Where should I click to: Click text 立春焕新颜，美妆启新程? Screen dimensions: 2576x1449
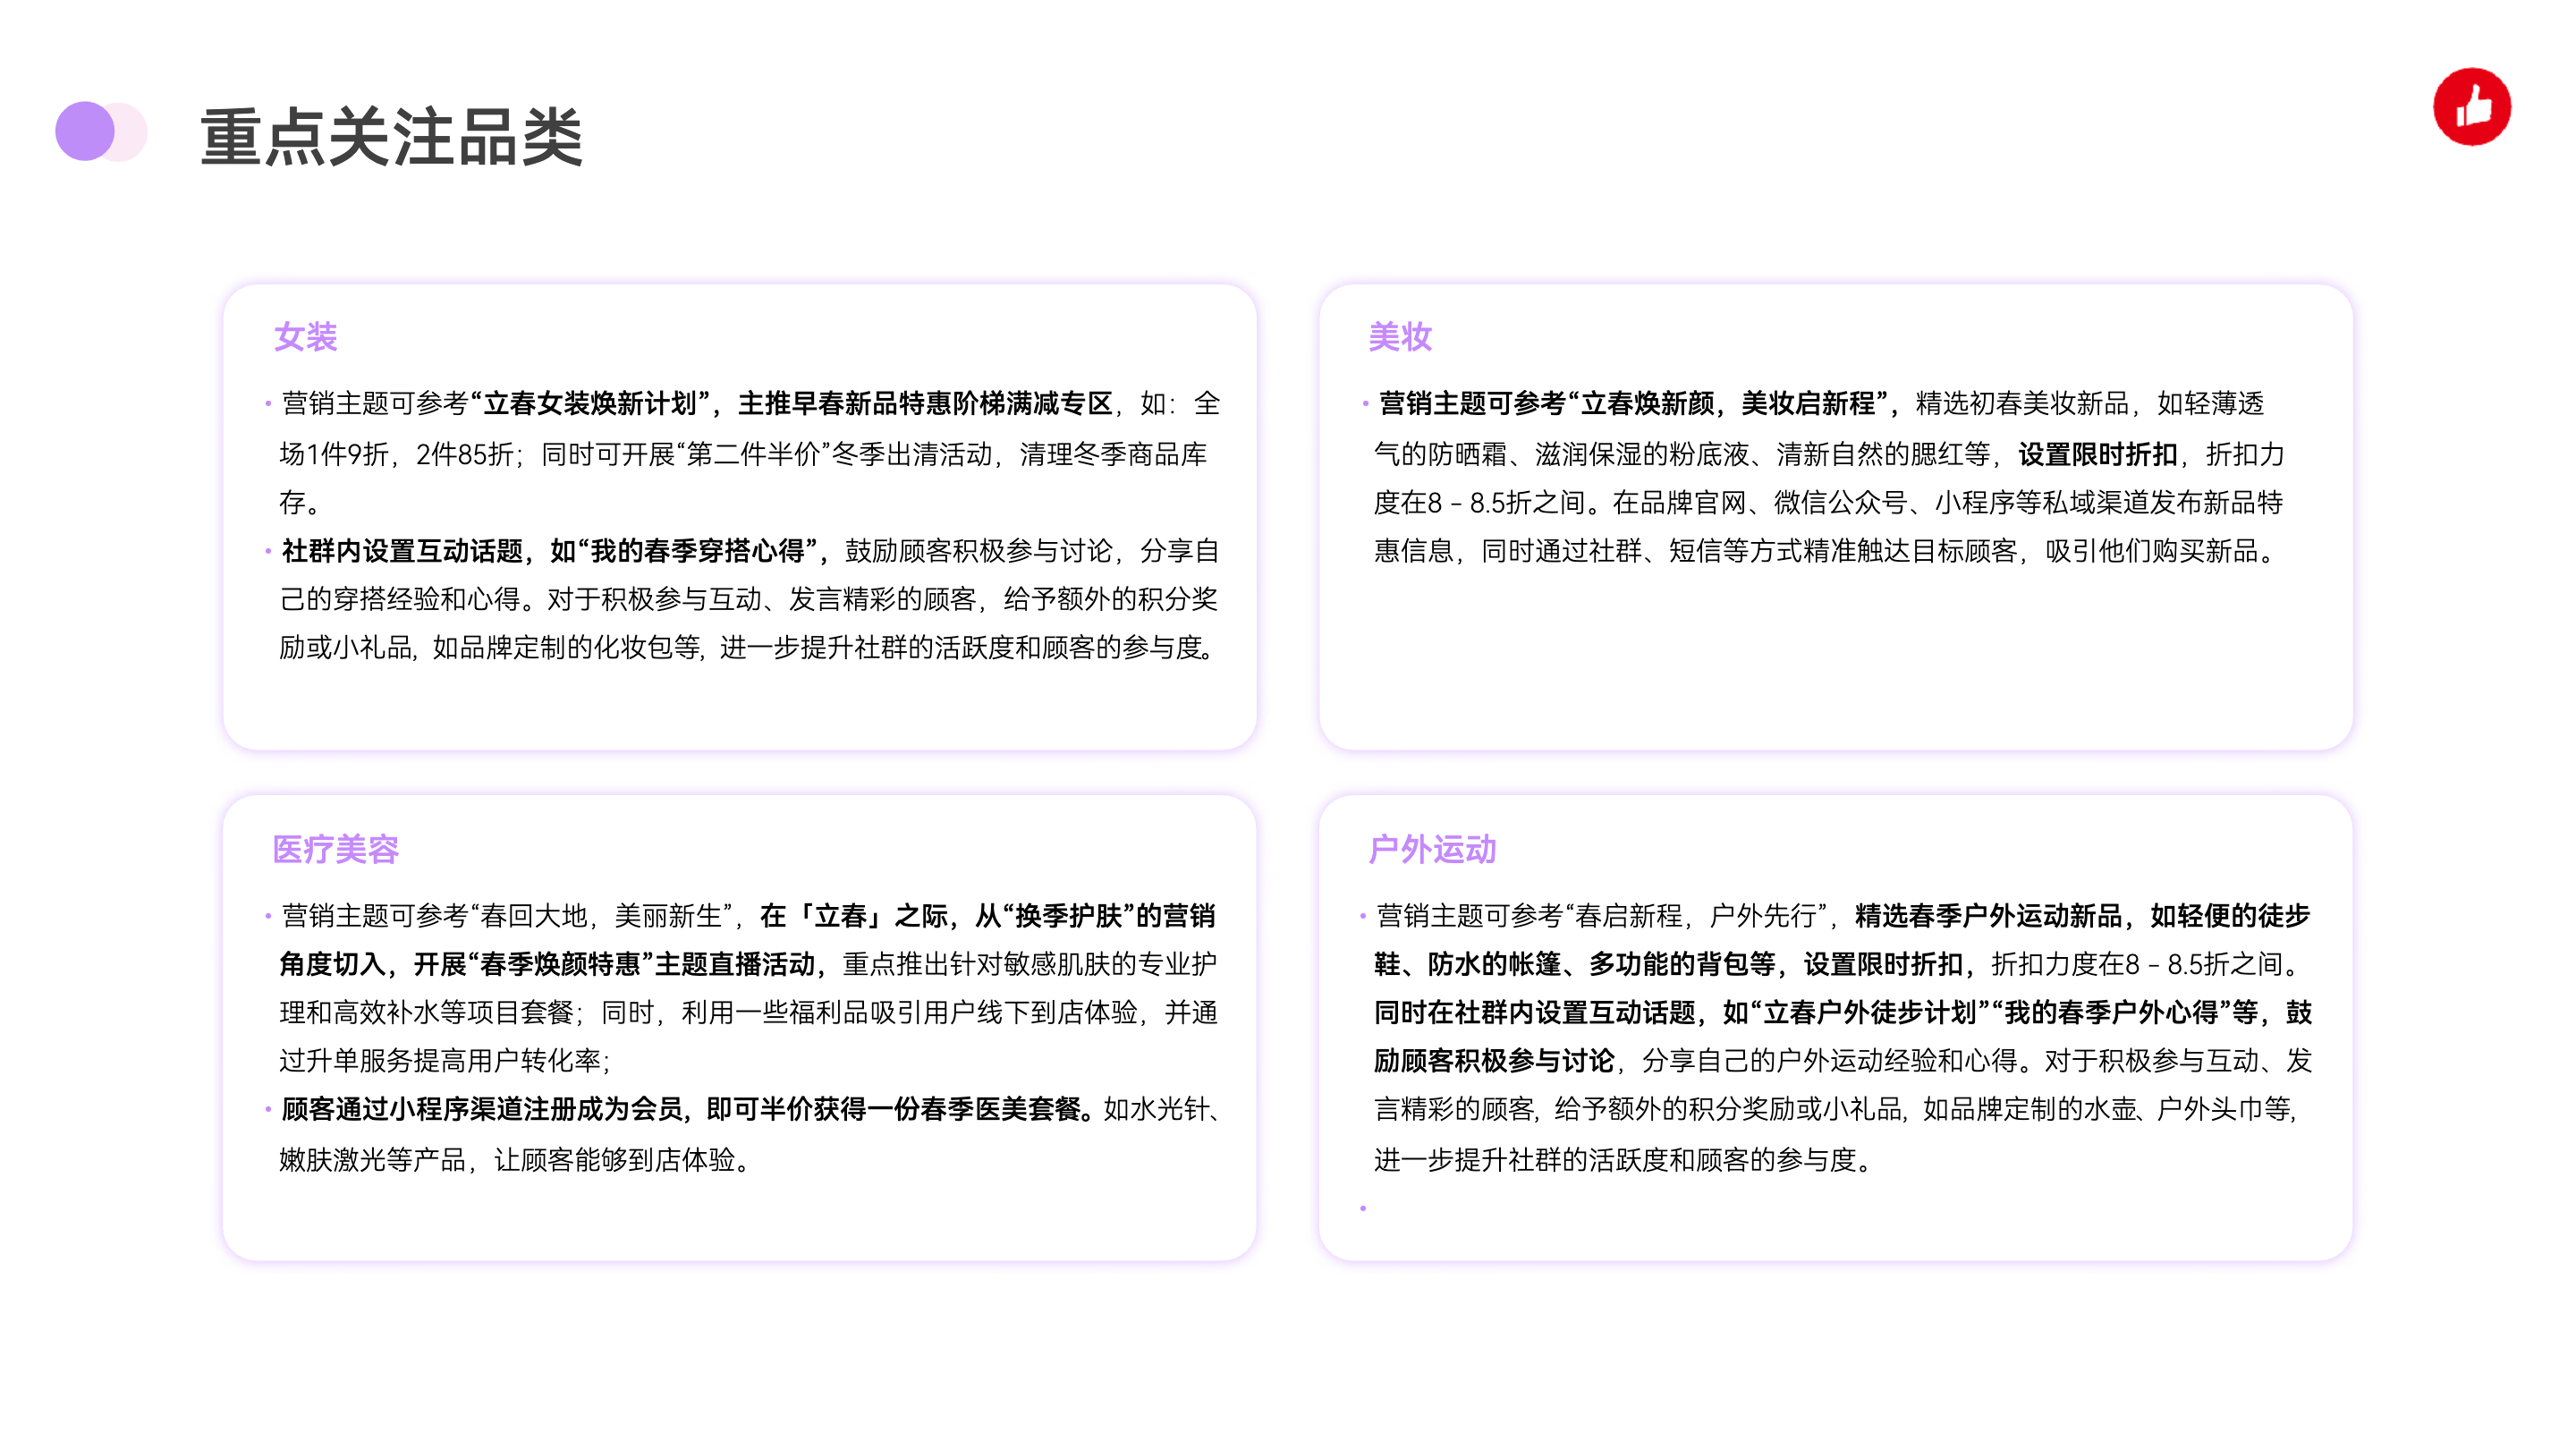click(x=1730, y=404)
